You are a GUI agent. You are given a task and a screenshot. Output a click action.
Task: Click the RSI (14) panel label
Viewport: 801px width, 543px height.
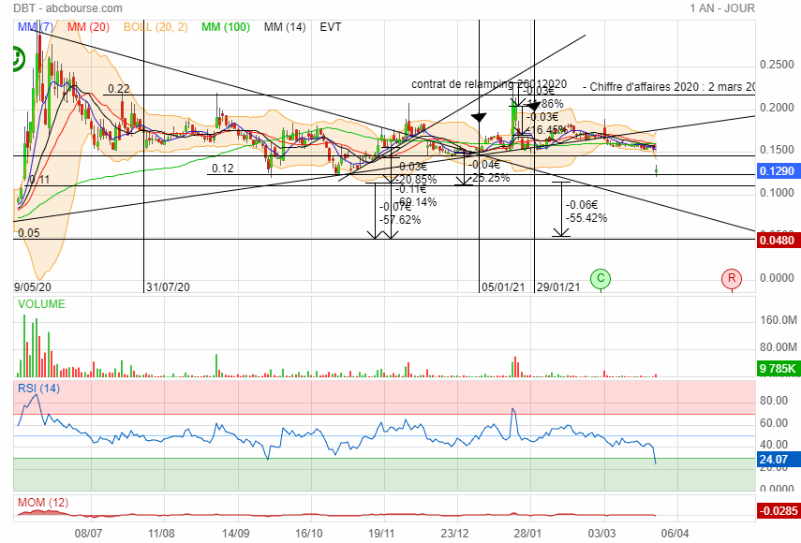pyautogui.click(x=38, y=389)
